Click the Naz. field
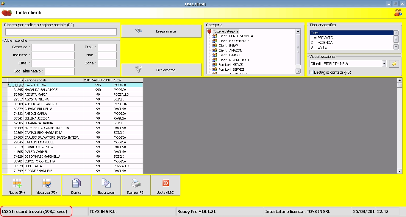The height and width of the screenshot is (217, 406). tap(107, 55)
